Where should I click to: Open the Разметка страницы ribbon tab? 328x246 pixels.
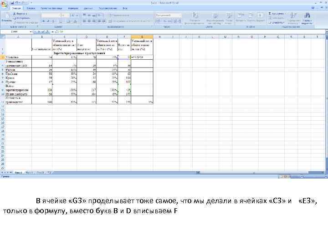51,8
